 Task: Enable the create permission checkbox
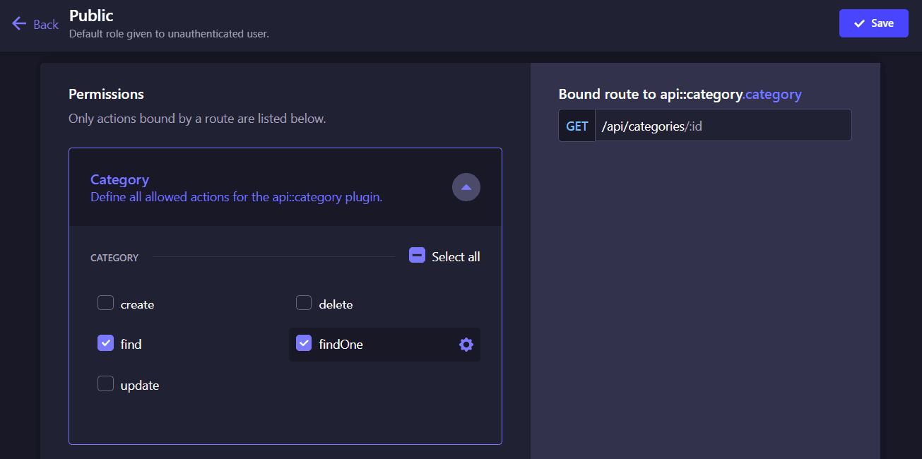pyautogui.click(x=105, y=304)
